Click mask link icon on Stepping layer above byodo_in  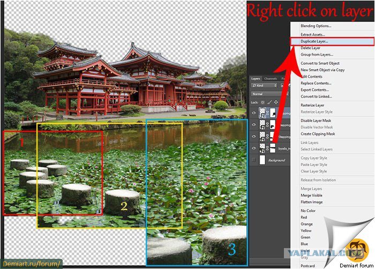click(x=268, y=137)
